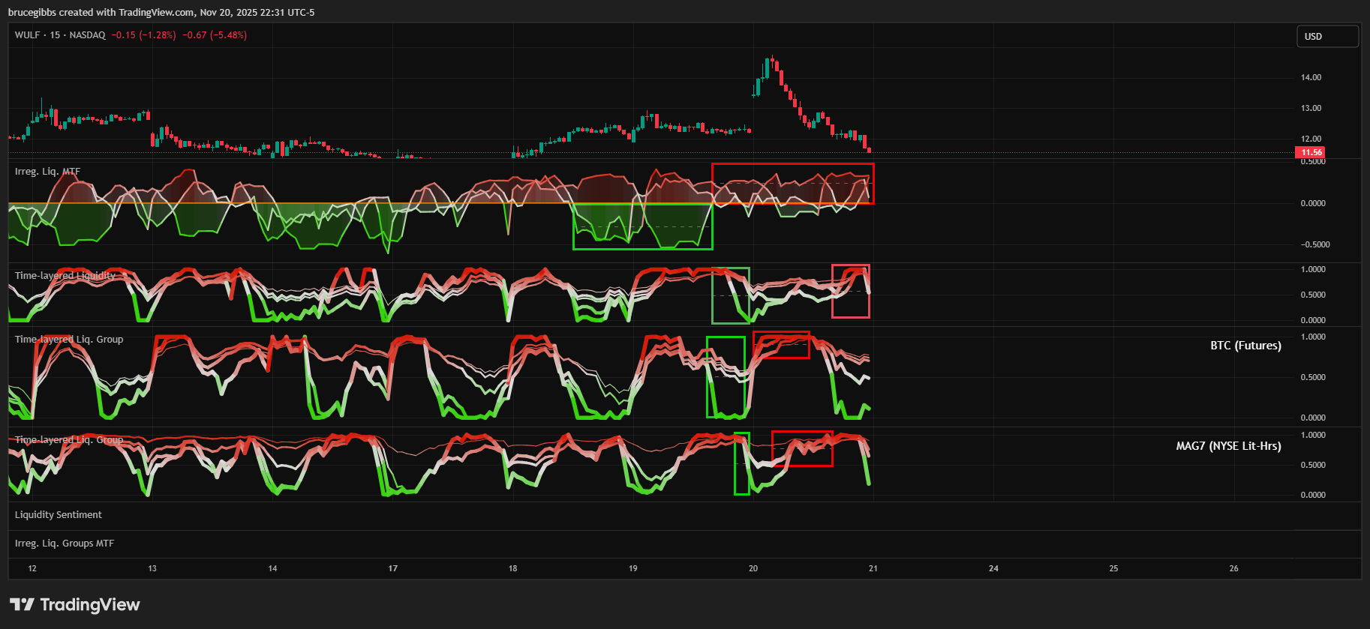Viewport: 1370px width, 629px height.
Task: Select the large red rectangle in Irreg. Liq. pane
Action: tap(792, 164)
